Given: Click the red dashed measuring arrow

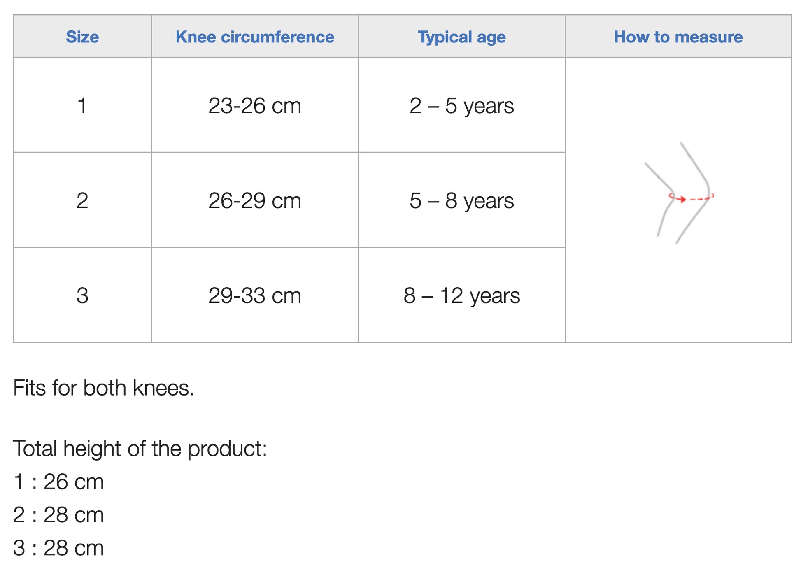Looking at the screenshot, I should [x=691, y=198].
